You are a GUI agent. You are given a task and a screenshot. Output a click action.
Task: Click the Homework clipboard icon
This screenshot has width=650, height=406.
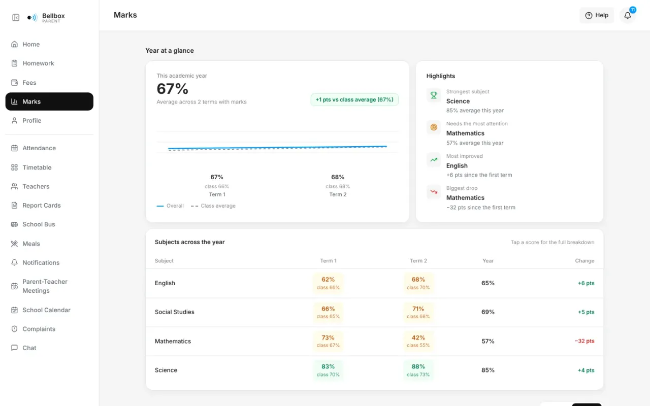pos(14,63)
